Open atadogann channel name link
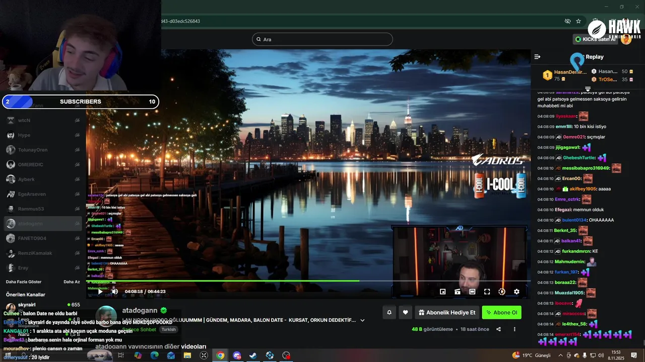Viewport: 645px width, 362px height. 140,311
